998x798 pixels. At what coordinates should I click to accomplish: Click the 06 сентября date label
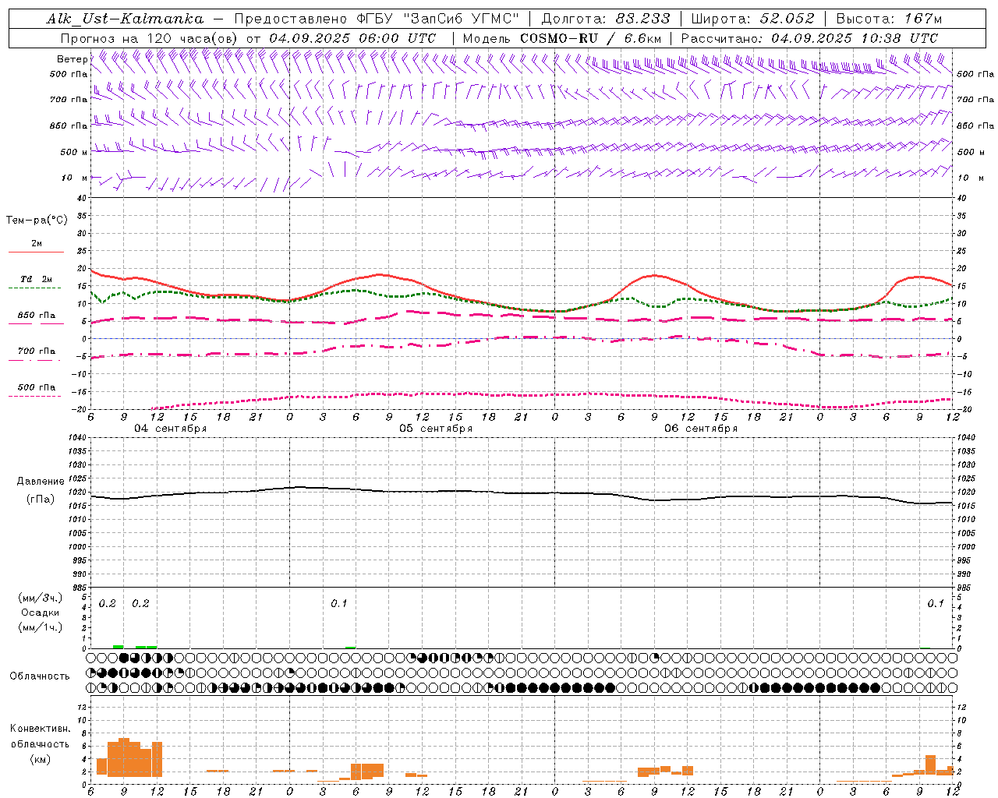[x=700, y=429]
